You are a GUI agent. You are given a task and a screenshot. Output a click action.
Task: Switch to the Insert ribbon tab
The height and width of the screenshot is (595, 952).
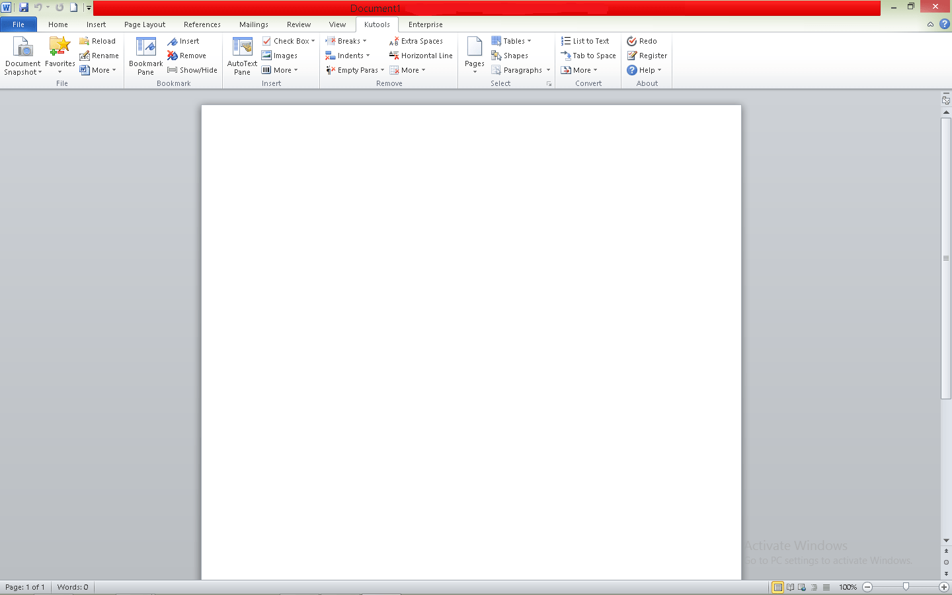point(96,24)
